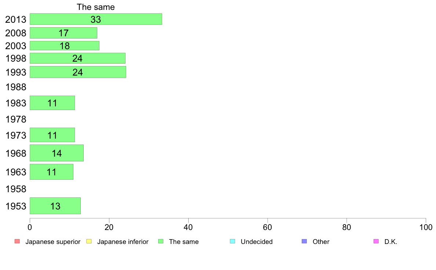Click the blue Other legend swatch
Viewport: 436px width, 270px height.
coord(304,241)
